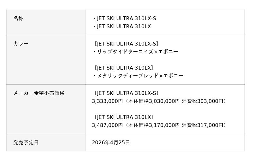
Task: Click the 消費税317,000円 text
Action: tap(202, 125)
